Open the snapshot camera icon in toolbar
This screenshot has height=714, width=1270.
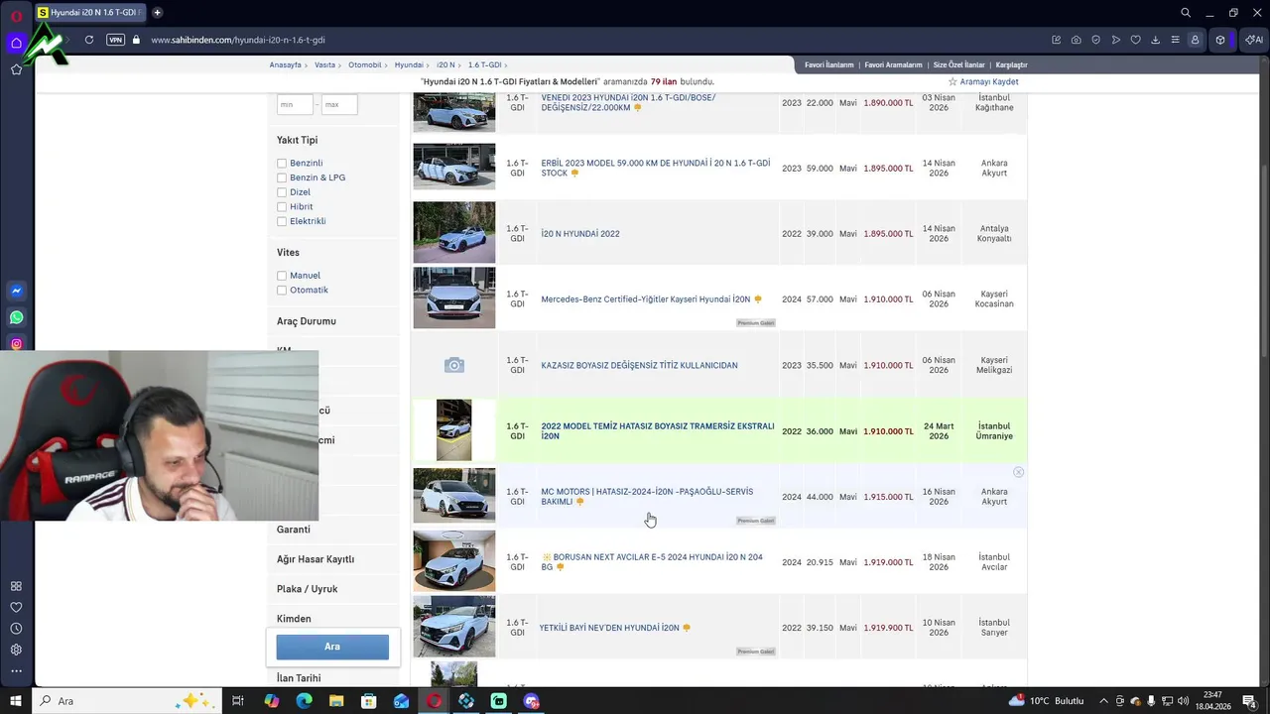(x=1077, y=40)
